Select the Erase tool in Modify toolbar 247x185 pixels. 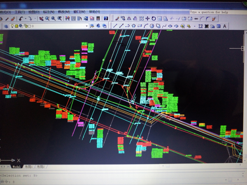[x=117, y=18]
